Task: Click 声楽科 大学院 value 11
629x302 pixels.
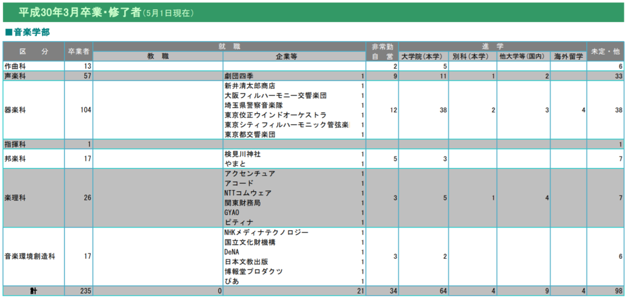Action: 443,76
